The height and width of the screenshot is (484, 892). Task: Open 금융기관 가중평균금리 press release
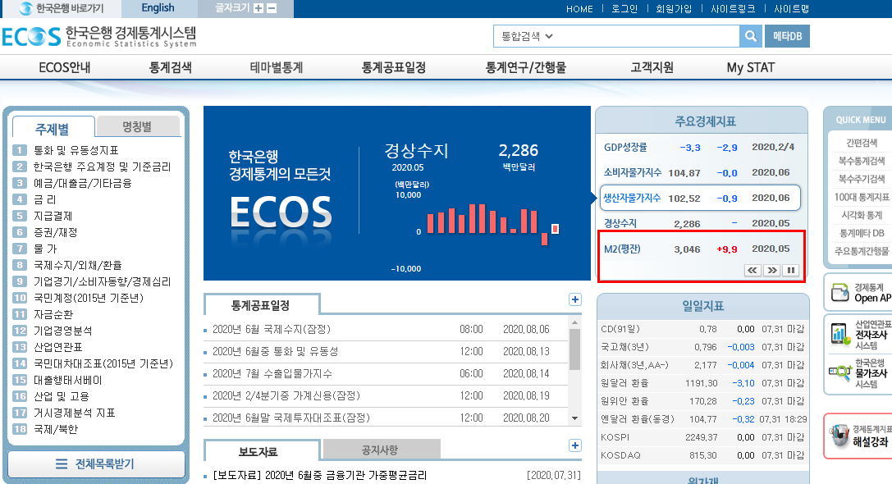coord(320,475)
